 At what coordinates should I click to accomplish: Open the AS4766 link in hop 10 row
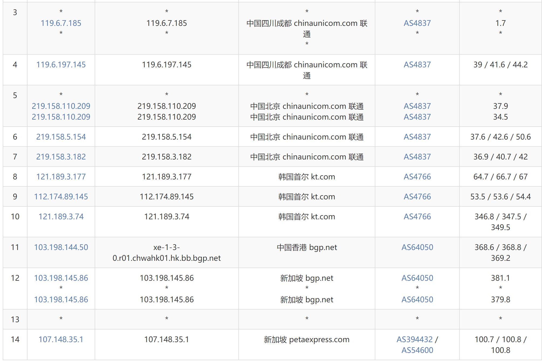[417, 217]
